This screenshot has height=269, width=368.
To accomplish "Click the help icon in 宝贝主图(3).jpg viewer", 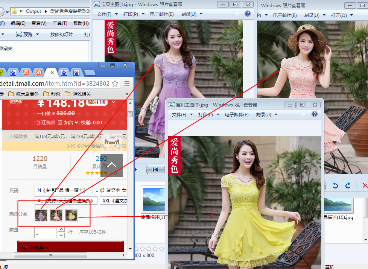I will tap(314, 114).
